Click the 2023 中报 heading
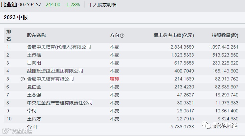 pyautogui.click(x=16, y=17)
